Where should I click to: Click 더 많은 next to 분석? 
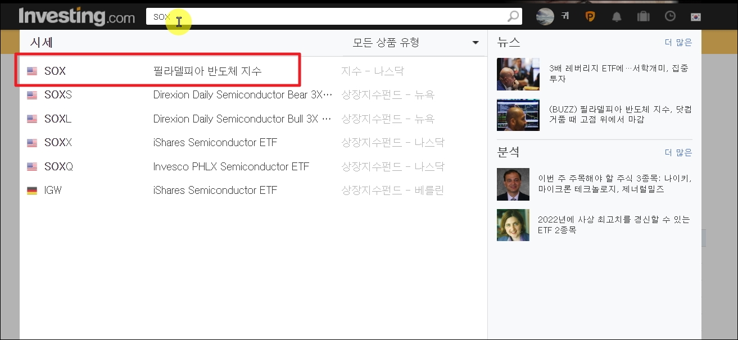(678, 152)
